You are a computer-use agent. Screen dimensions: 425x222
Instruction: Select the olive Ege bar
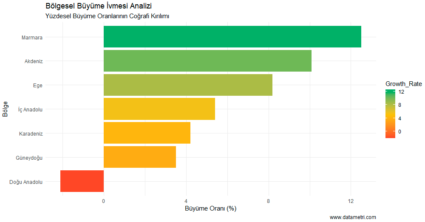pyautogui.click(x=188, y=85)
